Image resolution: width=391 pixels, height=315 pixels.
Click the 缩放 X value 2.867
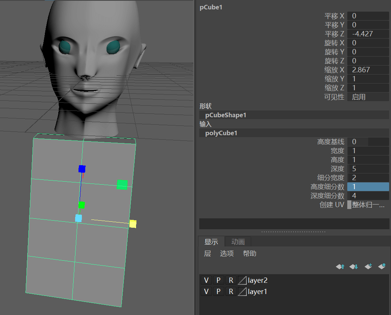click(368, 70)
